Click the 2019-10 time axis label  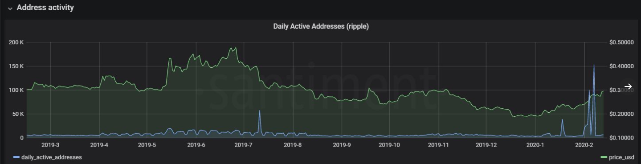(x=390, y=145)
